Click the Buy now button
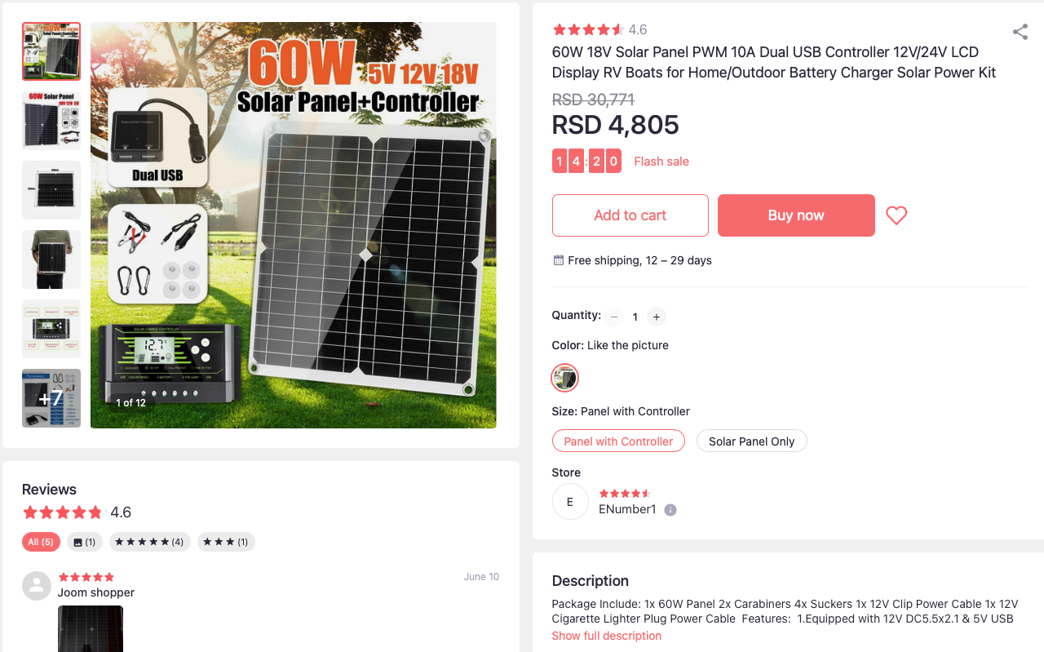The width and height of the screenshot is (1044, 652). [796, 215]
